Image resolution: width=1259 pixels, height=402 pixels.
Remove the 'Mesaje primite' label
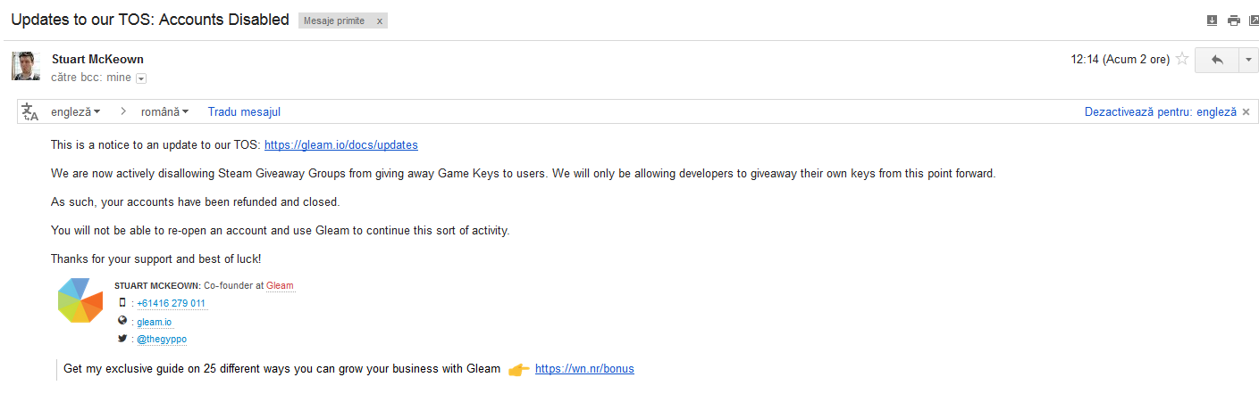coord(380,21)
